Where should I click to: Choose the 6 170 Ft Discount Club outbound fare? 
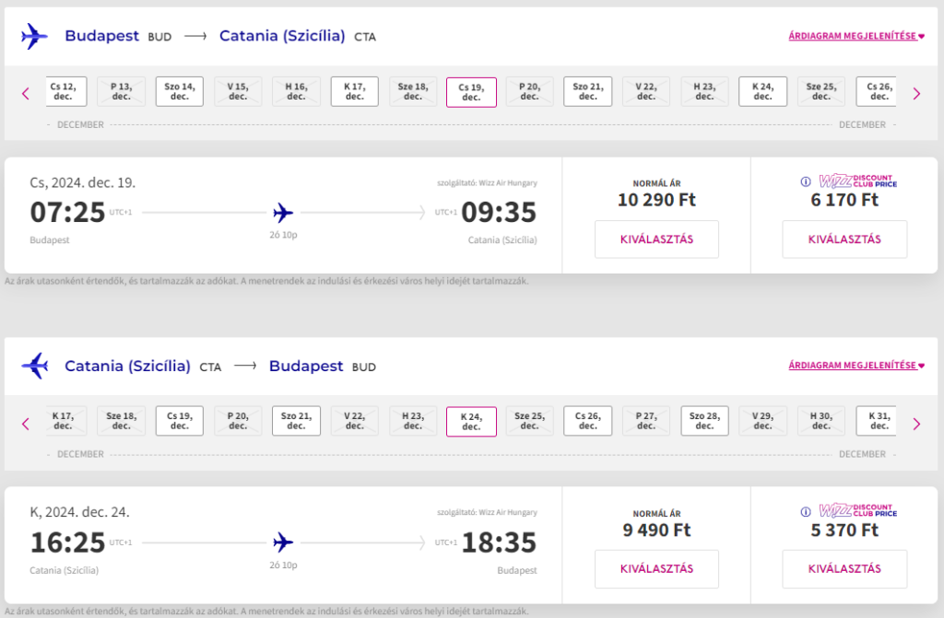pos(844,239)
